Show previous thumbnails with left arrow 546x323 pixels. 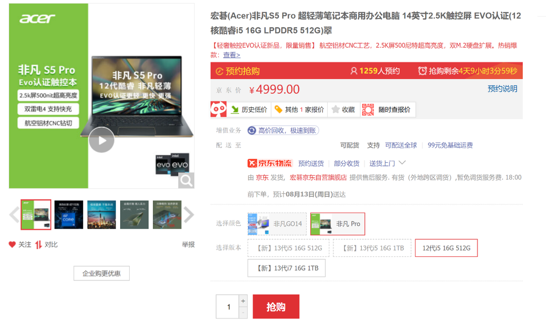click(x=14, y=215)
